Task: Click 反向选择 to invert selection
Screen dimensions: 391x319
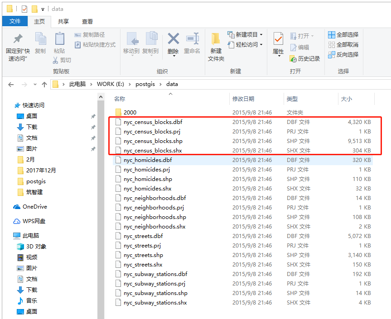Action: pyautogui.click(x=343, y=55)
